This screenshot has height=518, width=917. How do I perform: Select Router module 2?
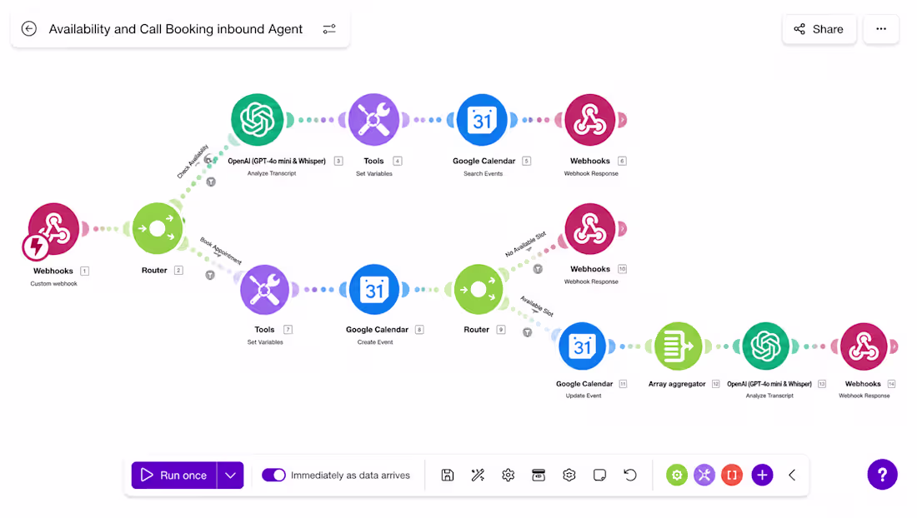(158, 228)
